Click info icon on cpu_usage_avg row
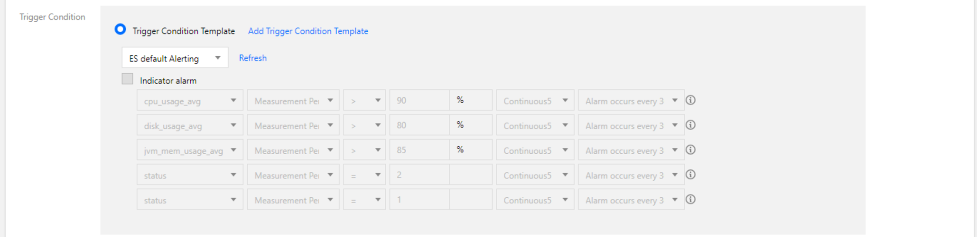The image size is (977, 237). point(690,100)
